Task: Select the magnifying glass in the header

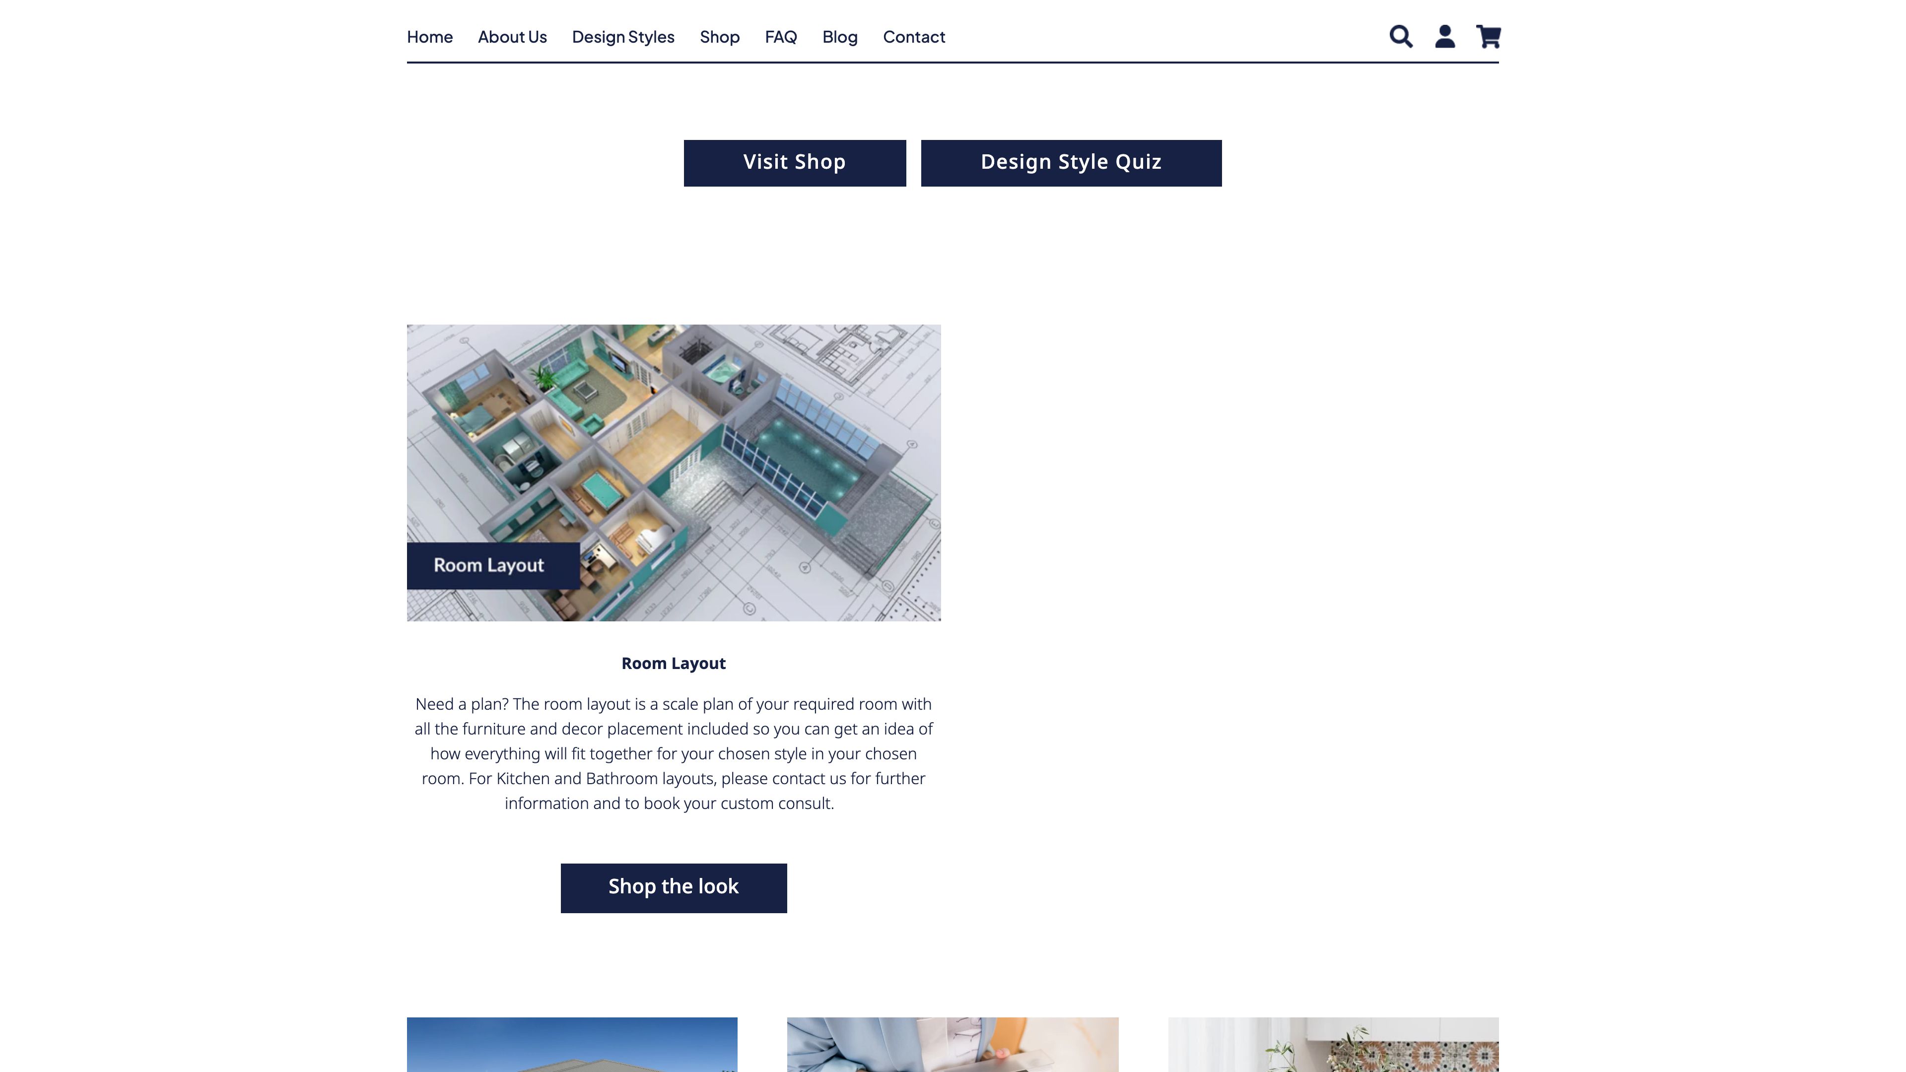Action: (x=1401, y=36)
